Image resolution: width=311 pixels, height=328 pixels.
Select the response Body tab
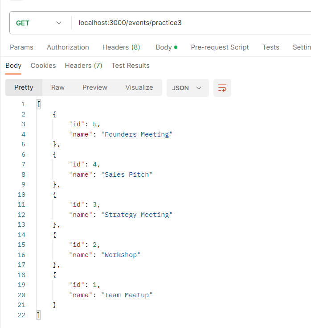click(x=13, y=66)
